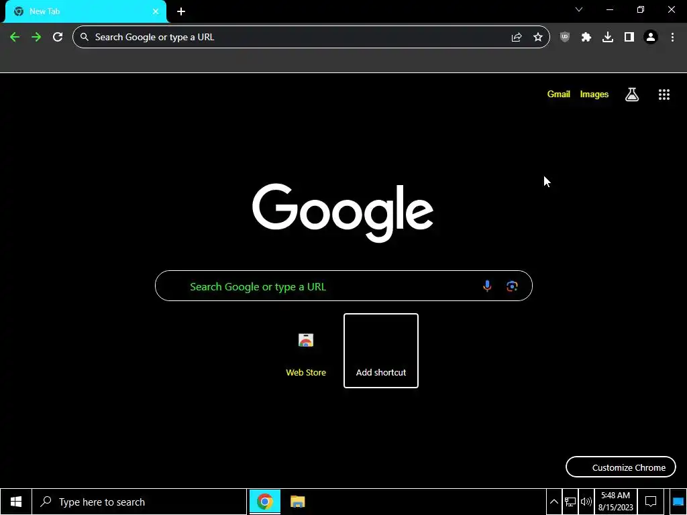This screenshot has height=515, width=687.
Task: Open a new tab with plus button
Action: click(181, 11)
